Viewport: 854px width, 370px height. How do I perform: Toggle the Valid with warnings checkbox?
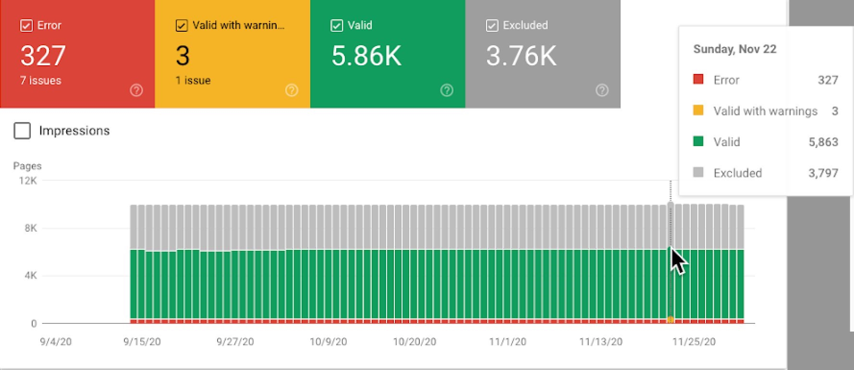182,25
